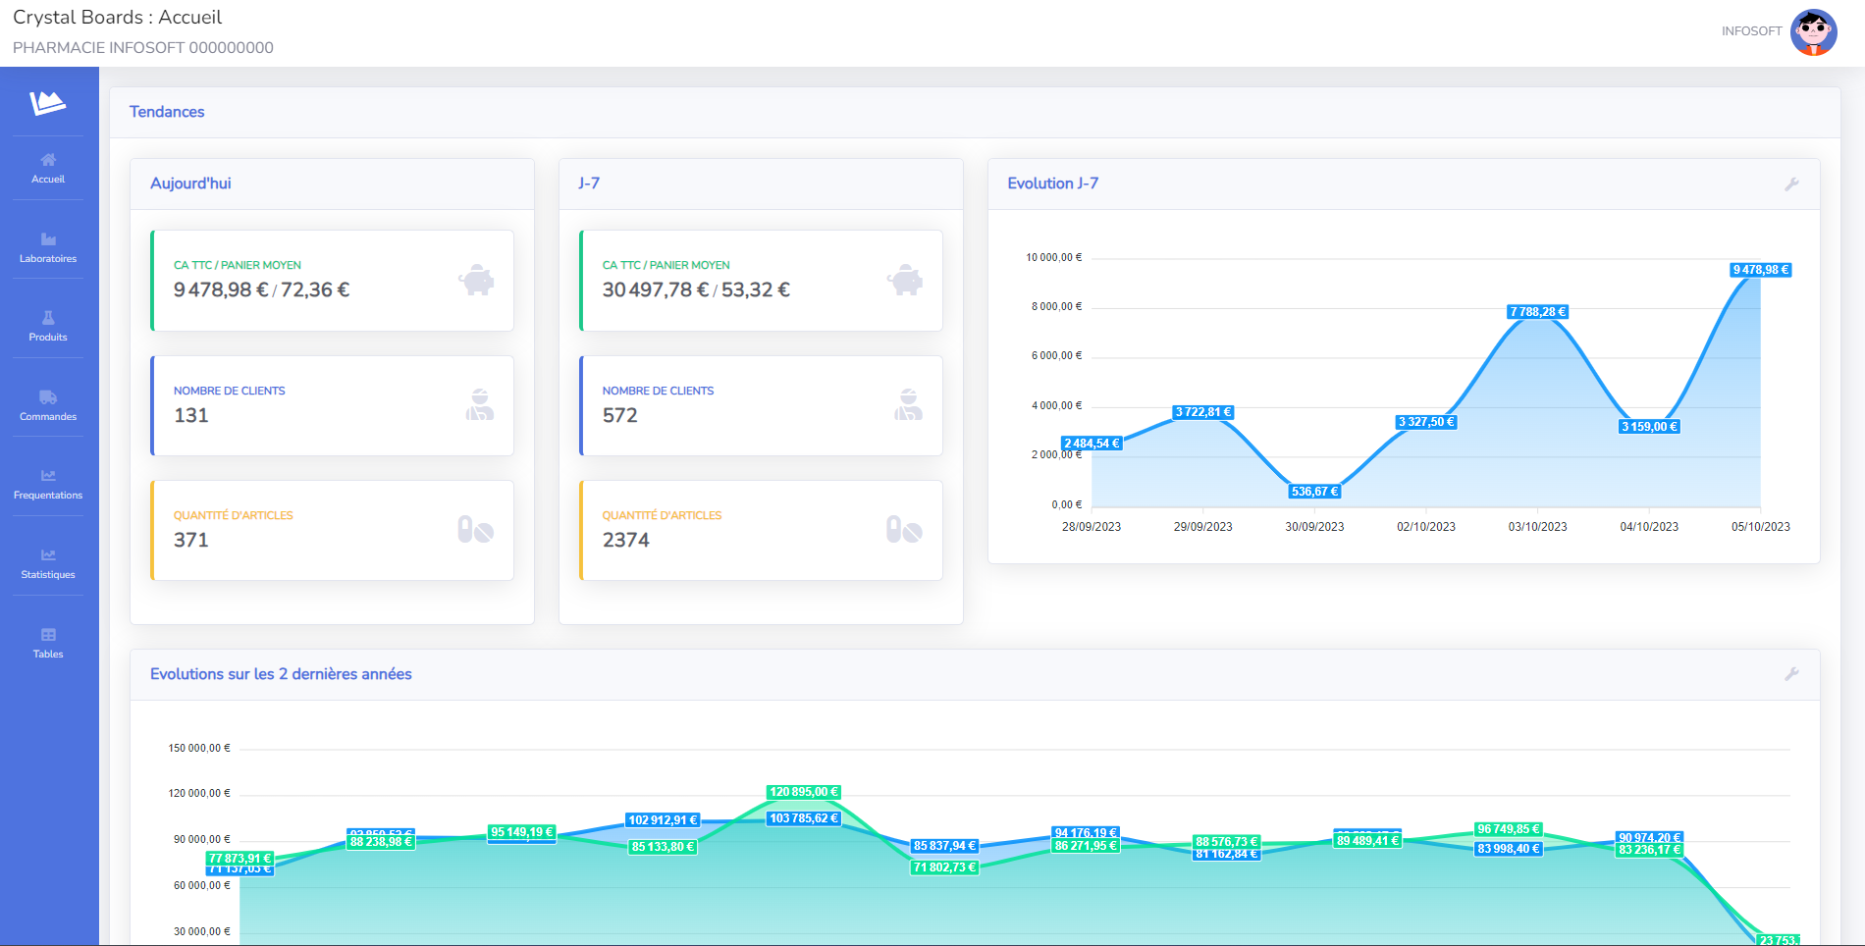1865x946 pixels.
Task: Click the 28/09/2023 axis date label
Action: coord(1092,527)
